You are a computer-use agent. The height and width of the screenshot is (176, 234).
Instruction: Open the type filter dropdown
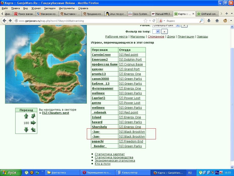tap(156, 32)
